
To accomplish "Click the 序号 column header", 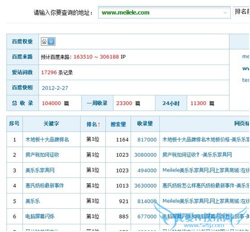I will click(14, 124).
